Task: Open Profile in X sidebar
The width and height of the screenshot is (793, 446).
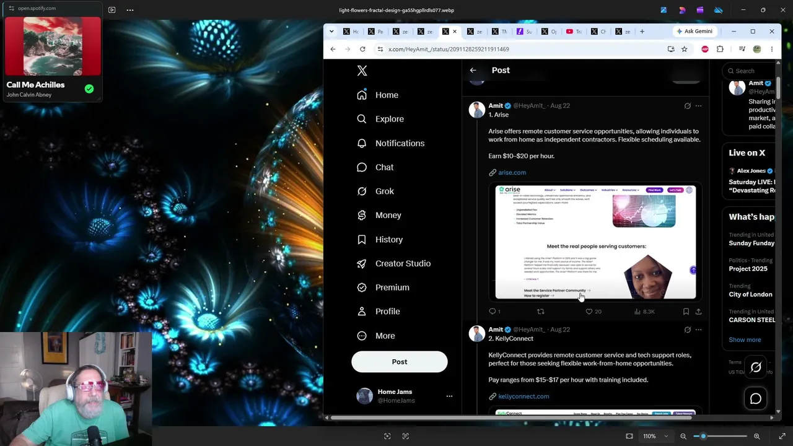Action: (x=379, y=312)
